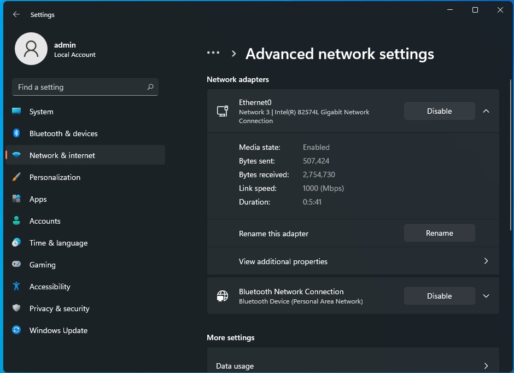The width and height of the screenshot is (514, 373).
Task: Click the Find a setting search box
Action: tap(79, 87)
